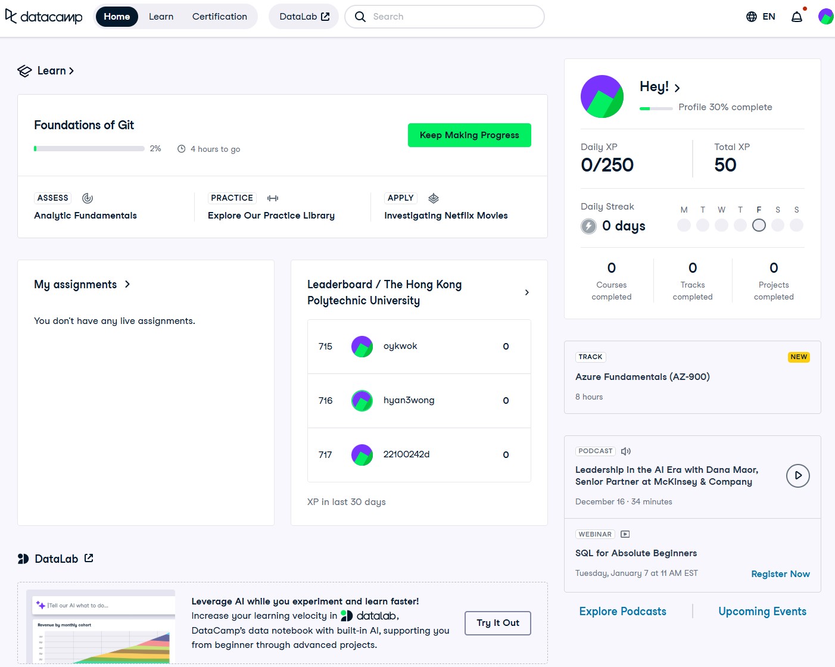Click the Apply project icon

pyautogui.click(x=434, y=198)
